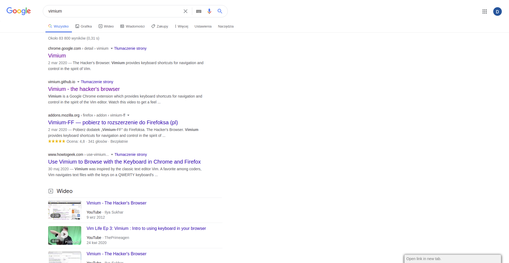The image size is (509, 263).
Task: Expand the dropdown next to vimium.github.io result
Action: pos(78,82)
